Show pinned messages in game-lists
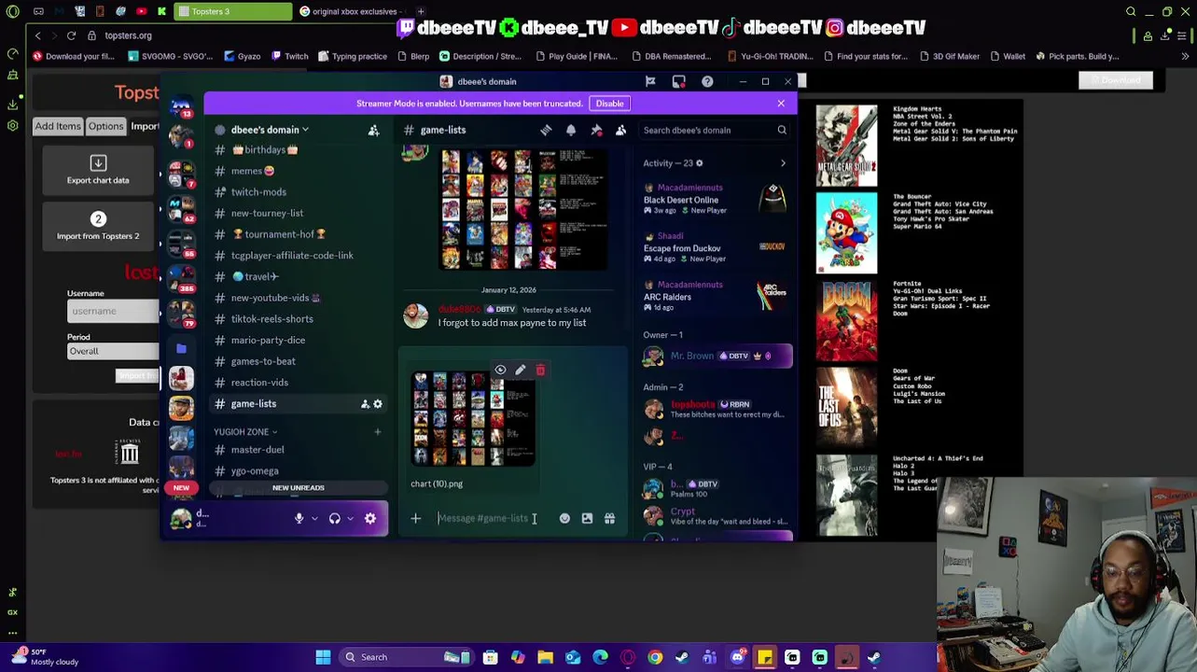 [596, 131]
